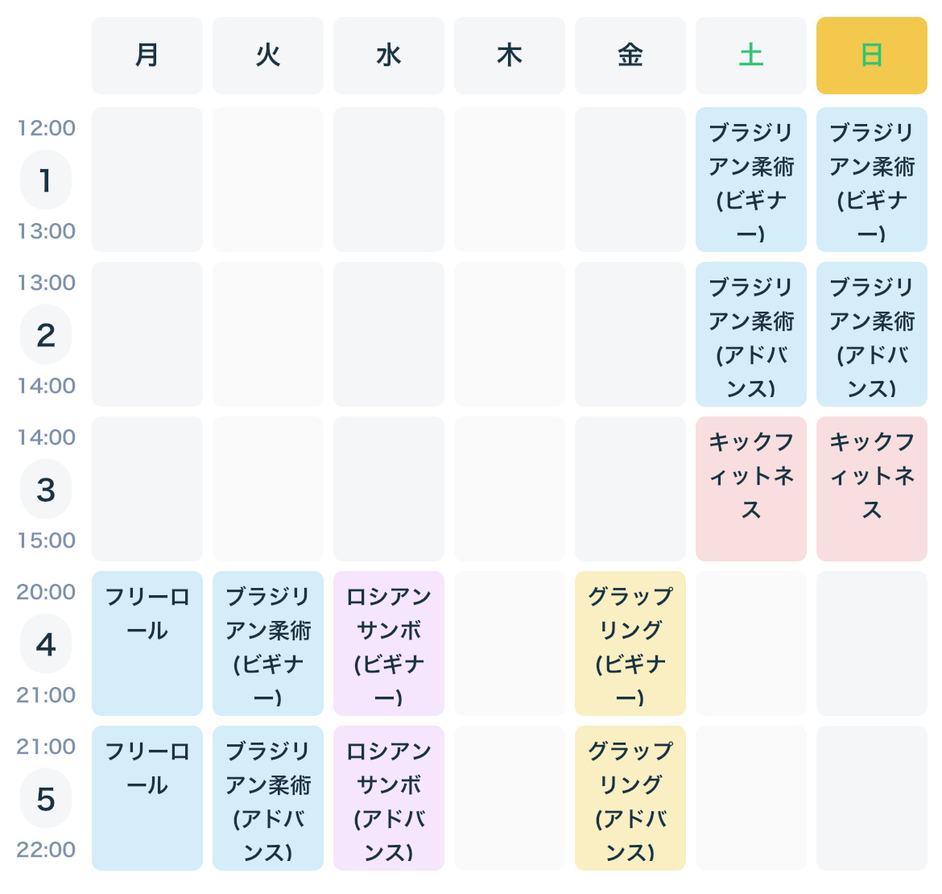
Task: Select Wednesday ロシアンサンボ beginner class
Action: coord(389,643)
